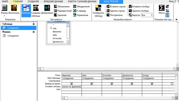179x101 pixels.
Task: Click Сортировка cell under Имя column
Action: point(92,81)
